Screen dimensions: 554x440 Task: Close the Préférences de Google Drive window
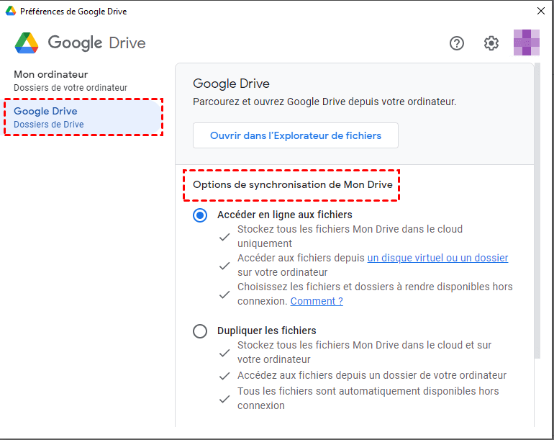[541, 11]
